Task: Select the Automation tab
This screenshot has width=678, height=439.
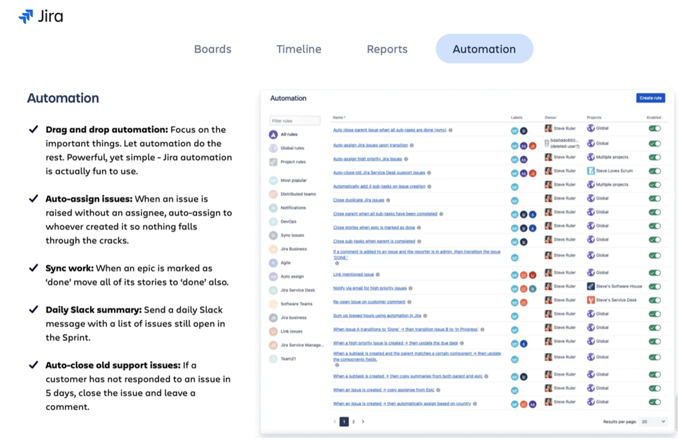Action: (x=484, y=49)
